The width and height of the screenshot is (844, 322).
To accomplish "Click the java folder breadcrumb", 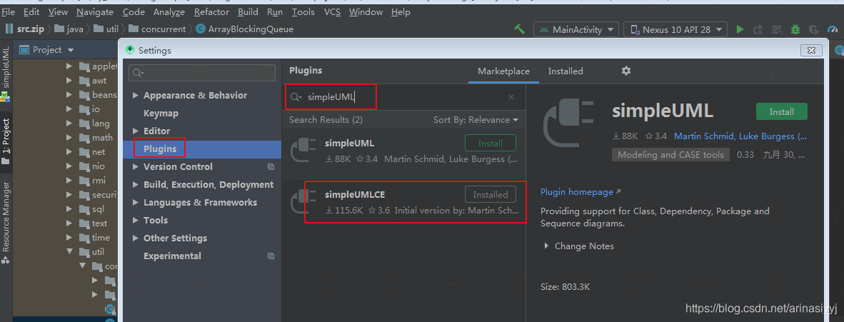I will (69, 29).
